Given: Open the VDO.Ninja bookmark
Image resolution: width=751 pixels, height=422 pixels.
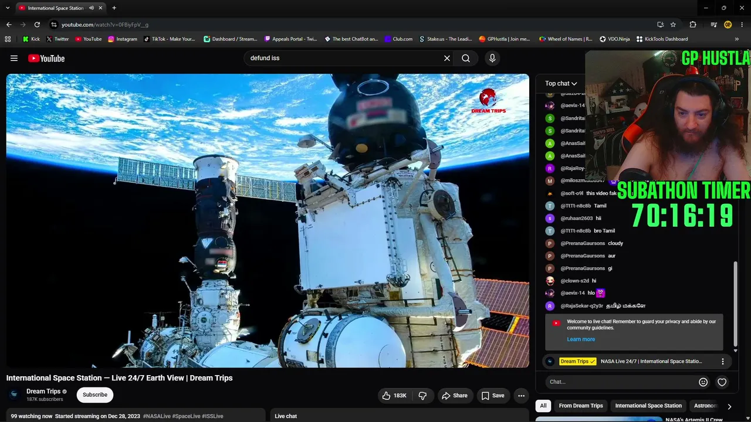Looking at the screenshot, I should pos(614,39).
